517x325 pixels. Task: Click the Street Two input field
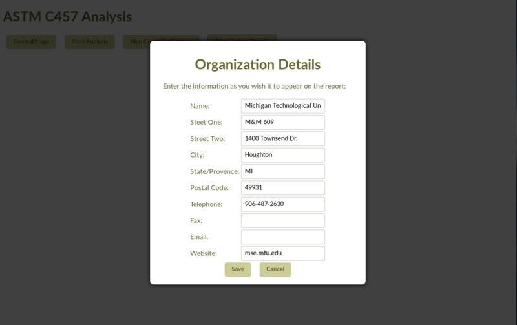point(283,139)
